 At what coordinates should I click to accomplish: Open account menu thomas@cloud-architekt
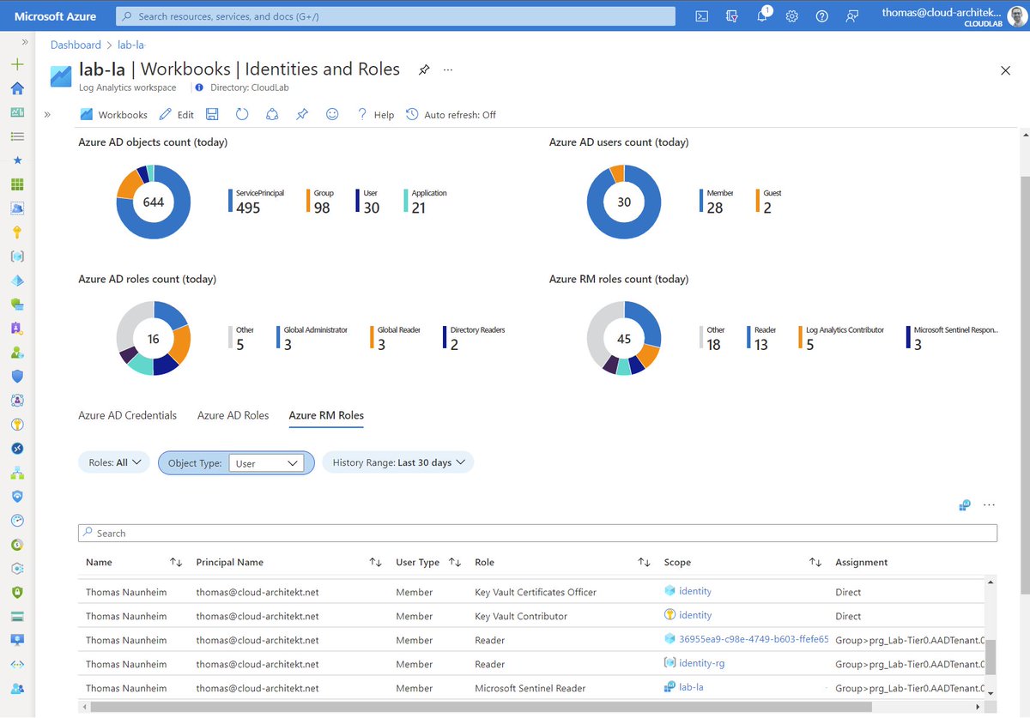(x=954, y=15)
